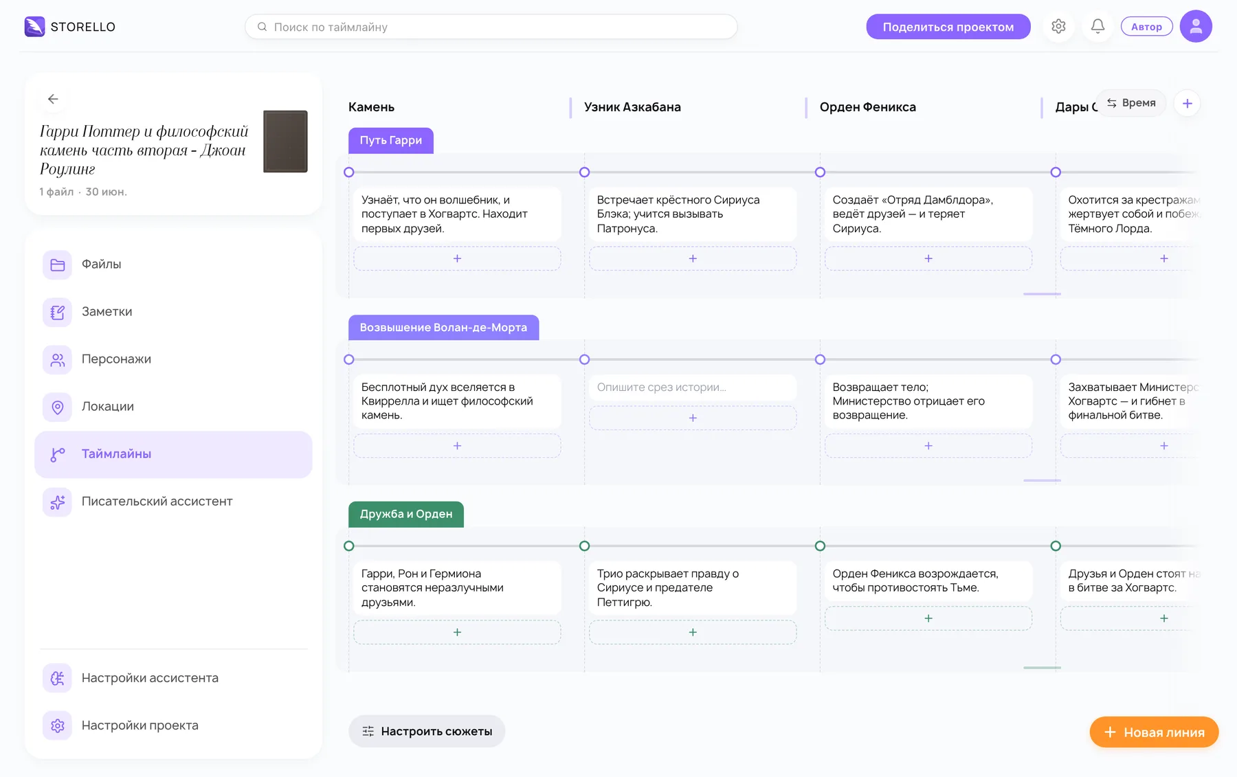The width and height of the screenshot is (1237, 777).
Task: Open Заметки section
Action: (173, 312)
